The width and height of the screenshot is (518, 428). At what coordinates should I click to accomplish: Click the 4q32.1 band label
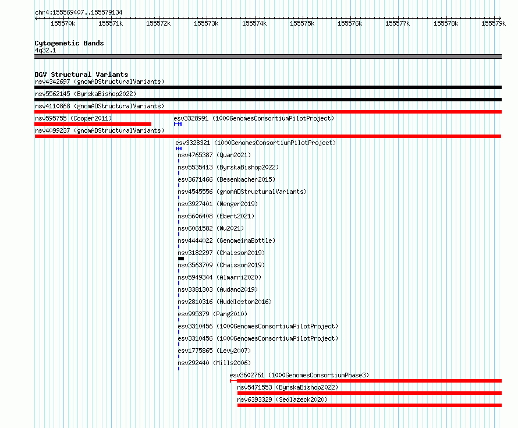pyautogui.click(x=45, y=50)
